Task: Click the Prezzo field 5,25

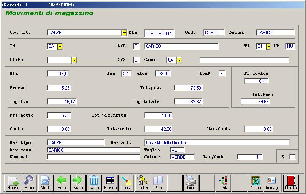Action: [59, 88]
